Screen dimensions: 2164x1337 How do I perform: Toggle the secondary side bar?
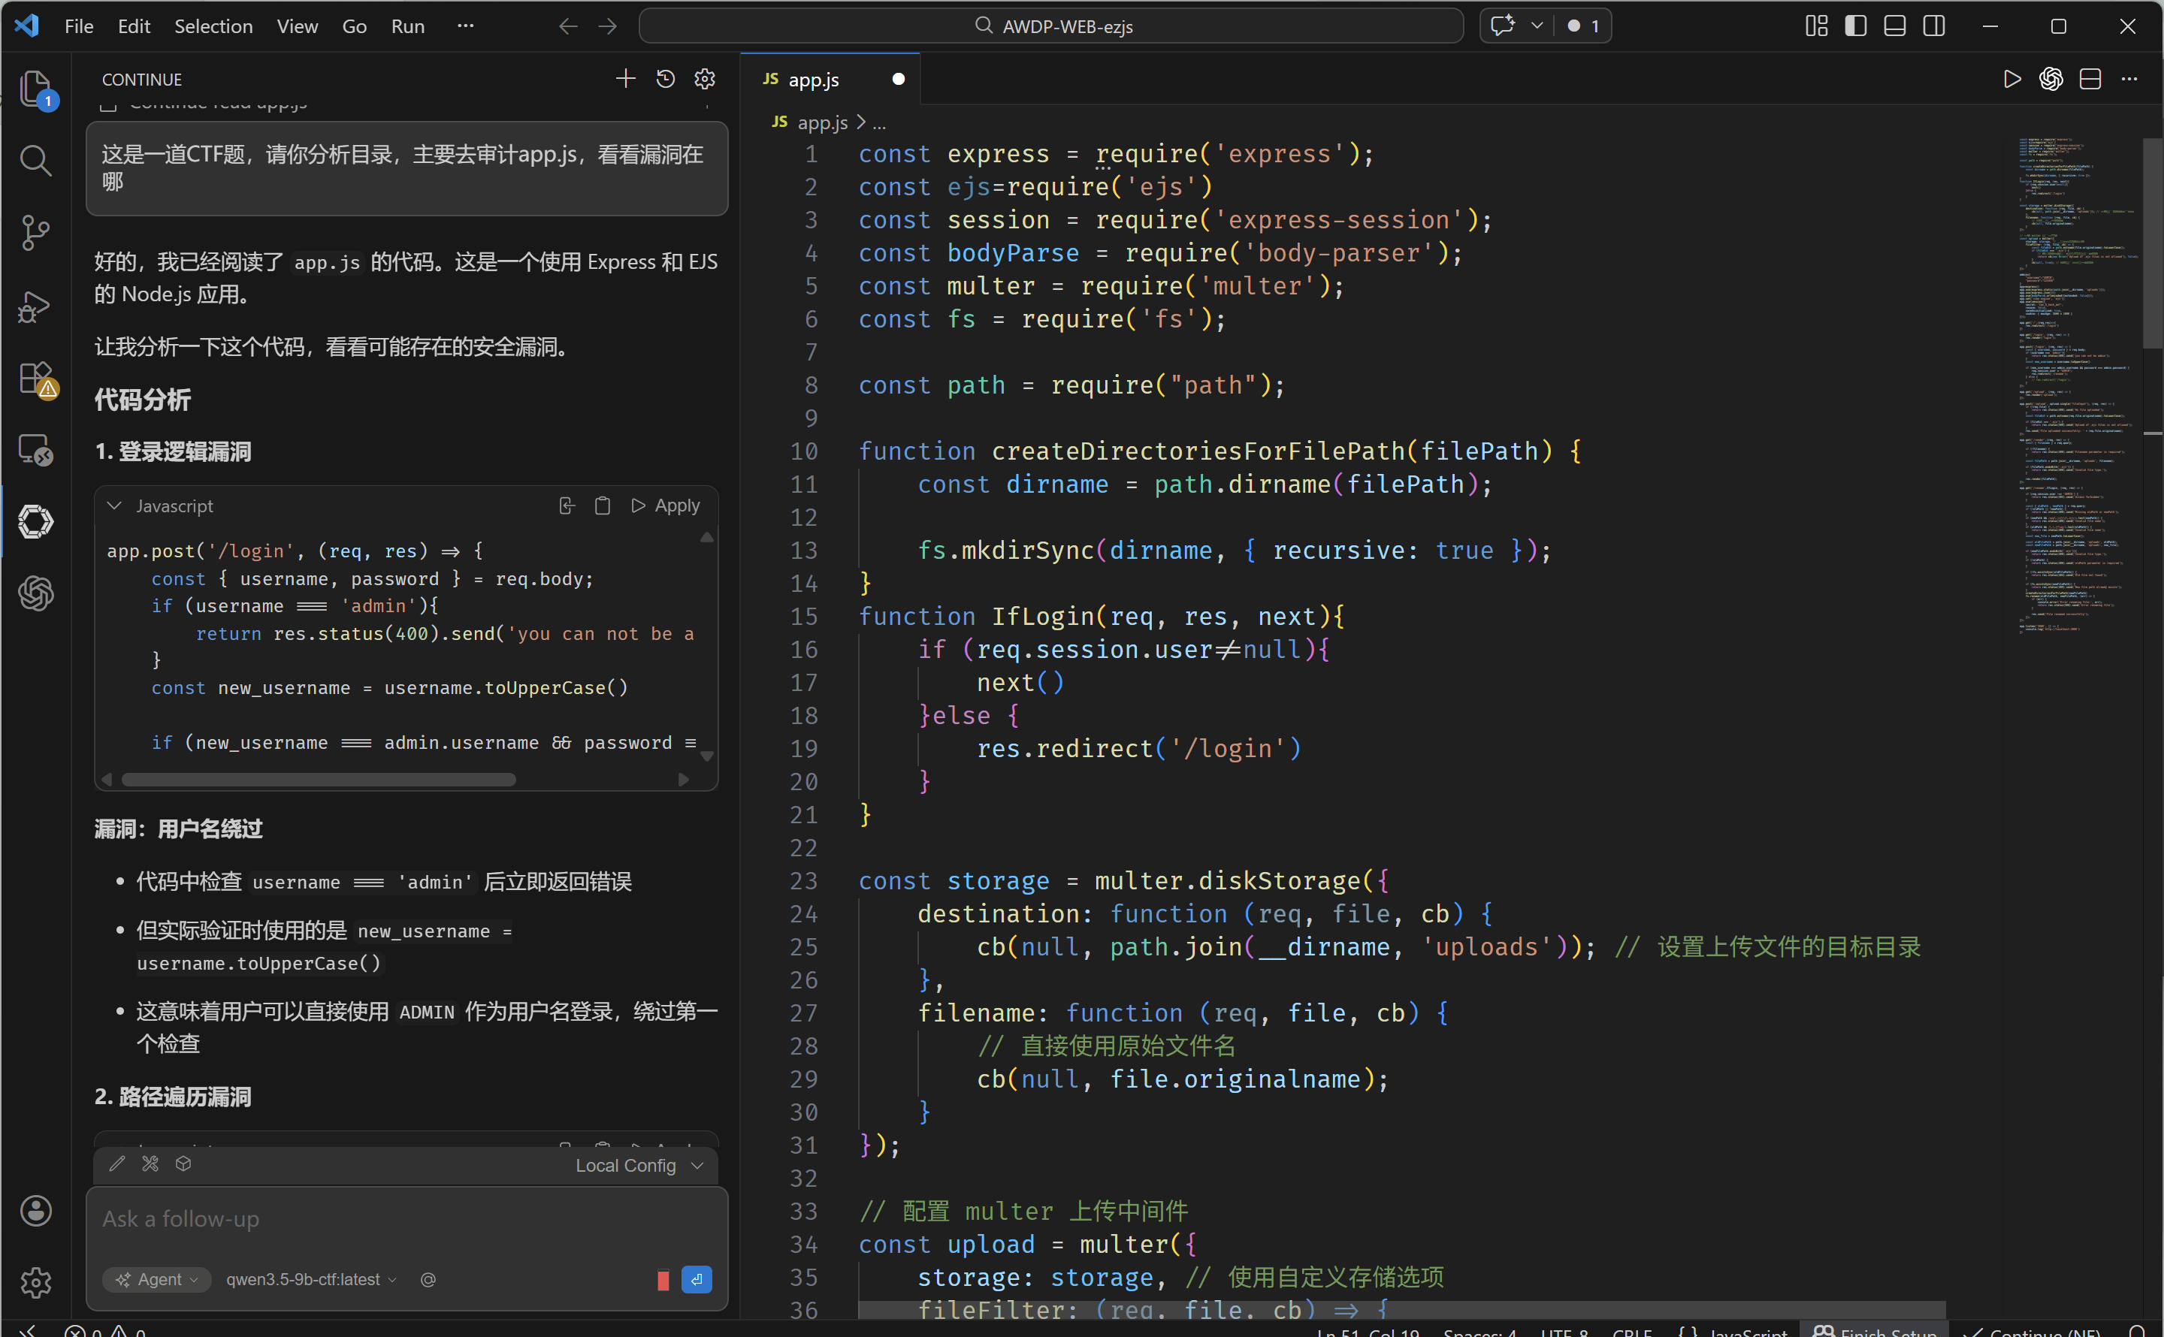point(1934,26)
